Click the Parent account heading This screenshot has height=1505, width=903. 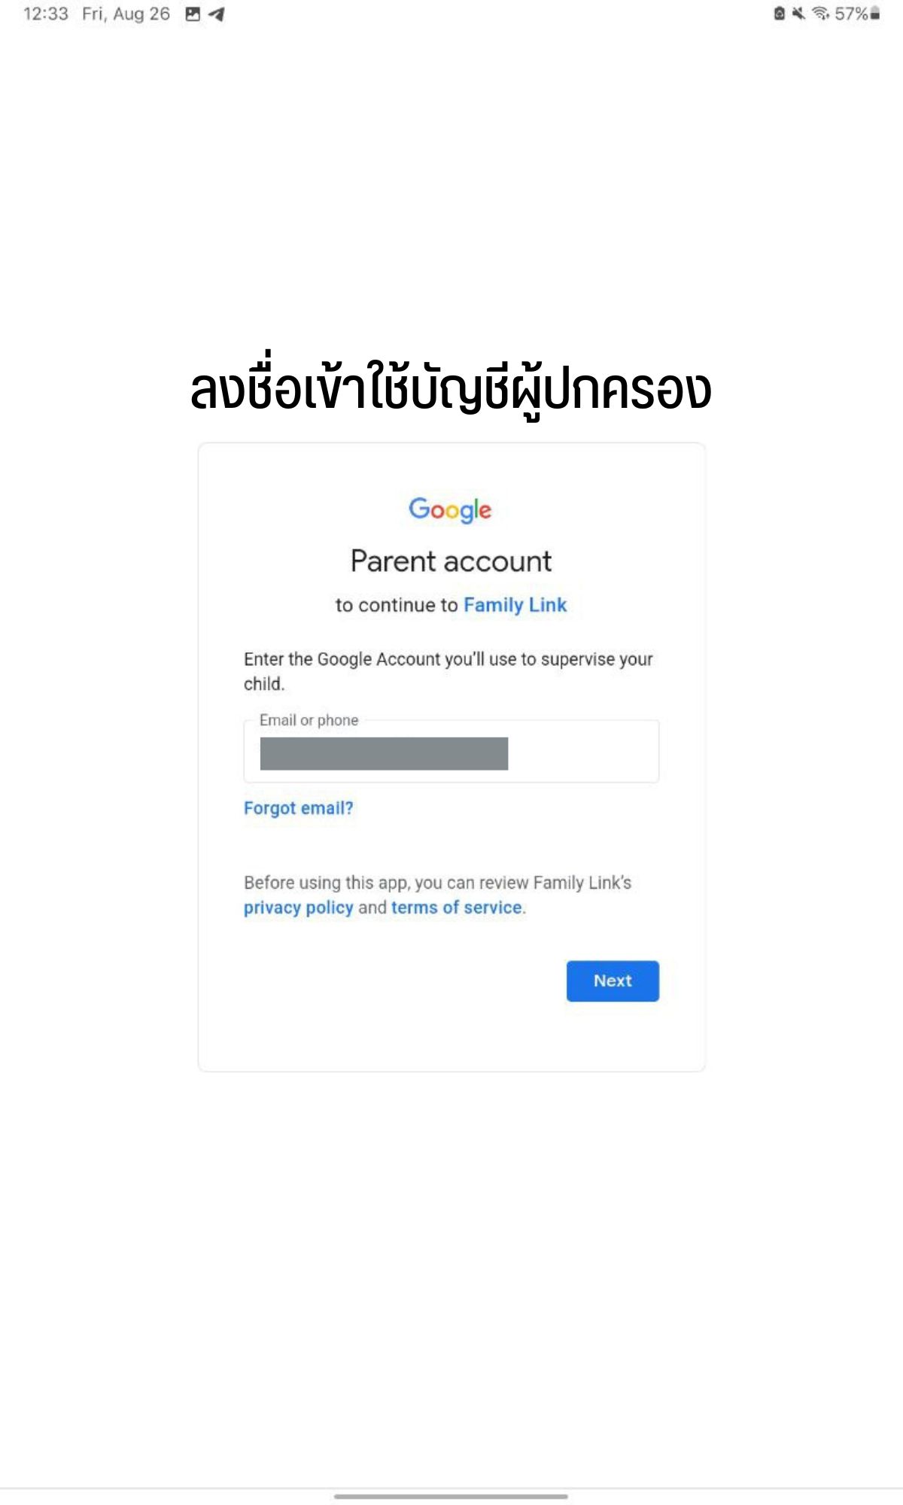point(451,561)
